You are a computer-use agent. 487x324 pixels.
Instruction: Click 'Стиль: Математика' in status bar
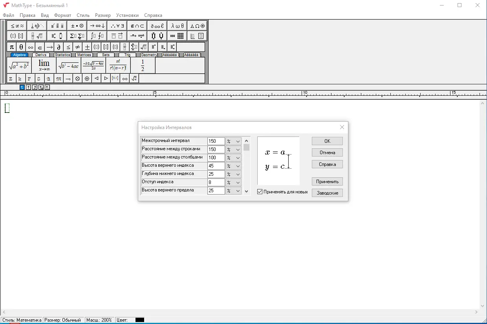(22, 320)
